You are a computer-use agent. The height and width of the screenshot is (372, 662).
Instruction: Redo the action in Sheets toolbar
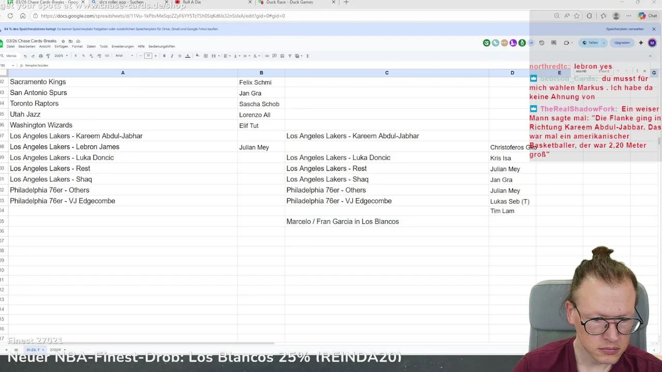33,56
